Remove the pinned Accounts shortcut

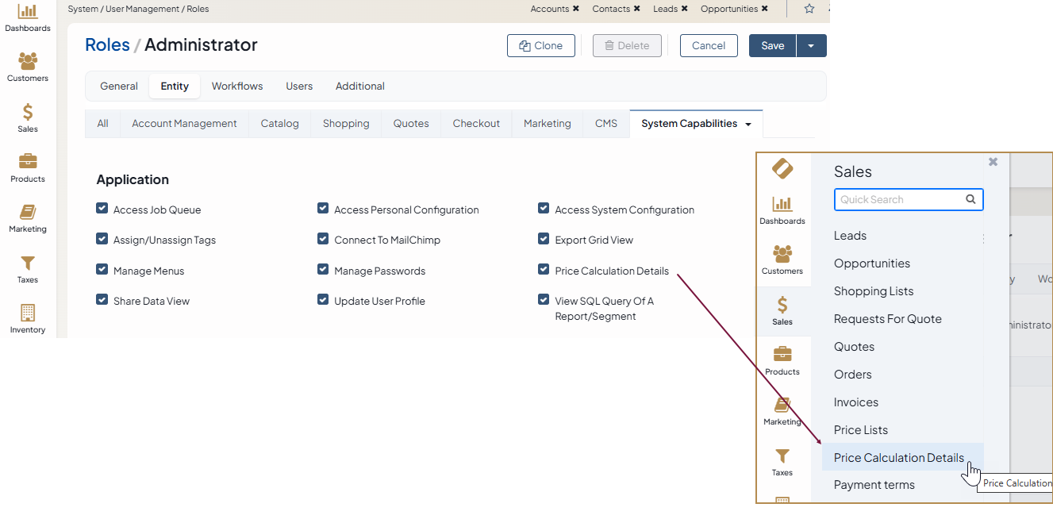point(575,9)
